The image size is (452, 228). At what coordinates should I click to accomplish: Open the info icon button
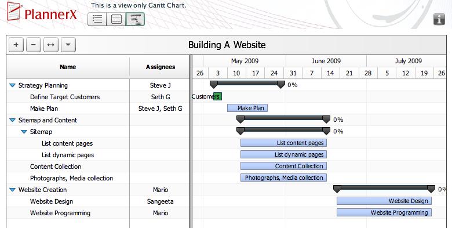(439, 19)
